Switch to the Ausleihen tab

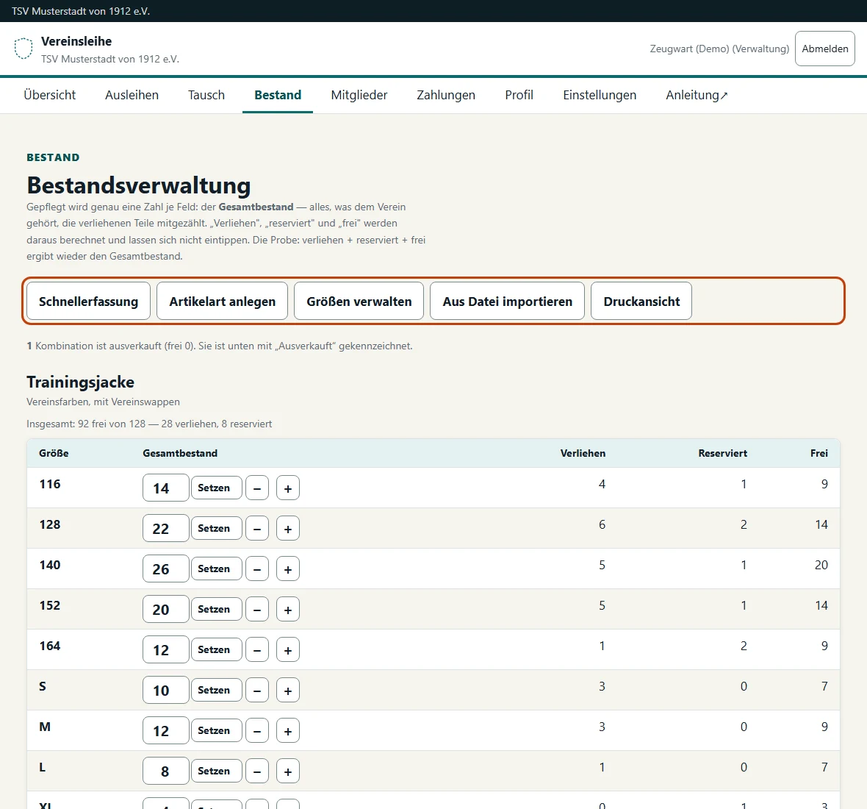click(x=132, y=95)
